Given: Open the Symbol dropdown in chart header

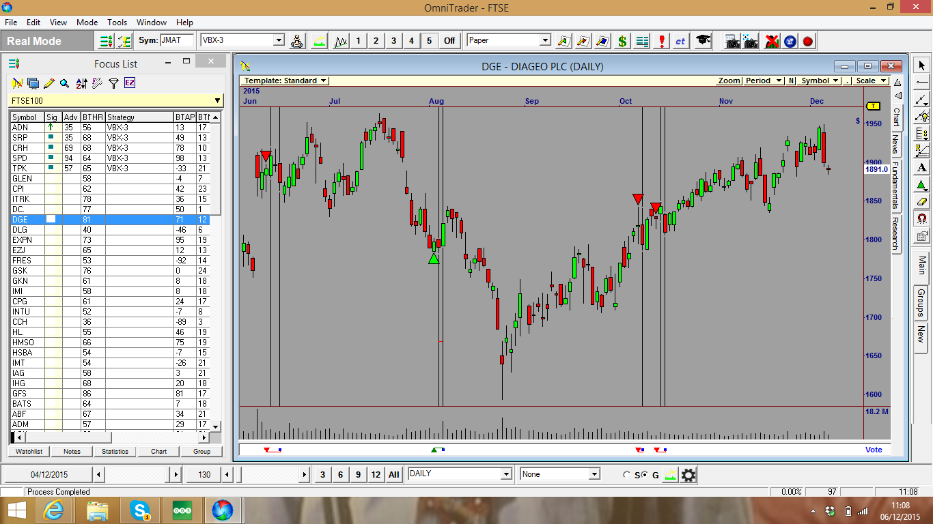Looking at the screenshot, I should coord(820,81).
